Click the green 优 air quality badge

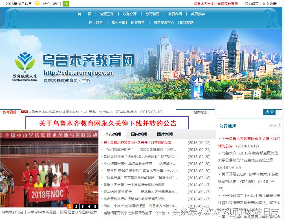point(66,4)
